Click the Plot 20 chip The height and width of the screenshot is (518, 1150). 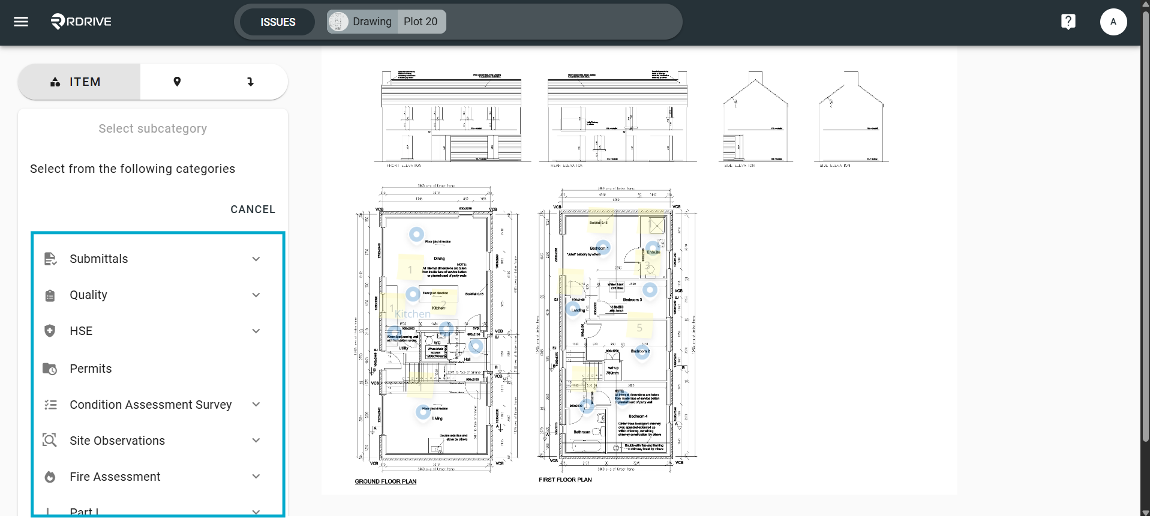click(421, 22)
